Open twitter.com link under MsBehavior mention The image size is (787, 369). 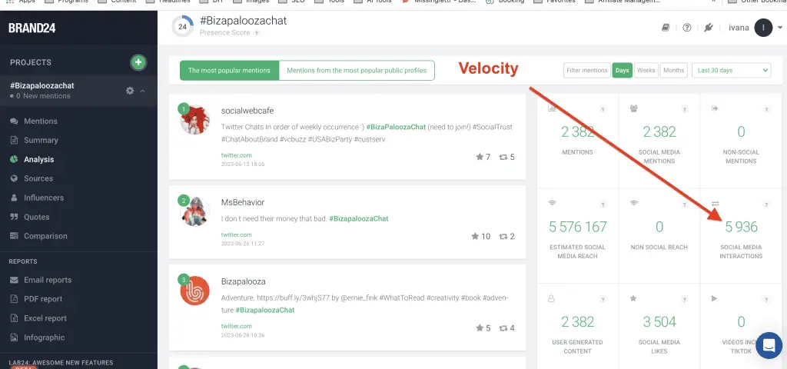click(237, 234)
